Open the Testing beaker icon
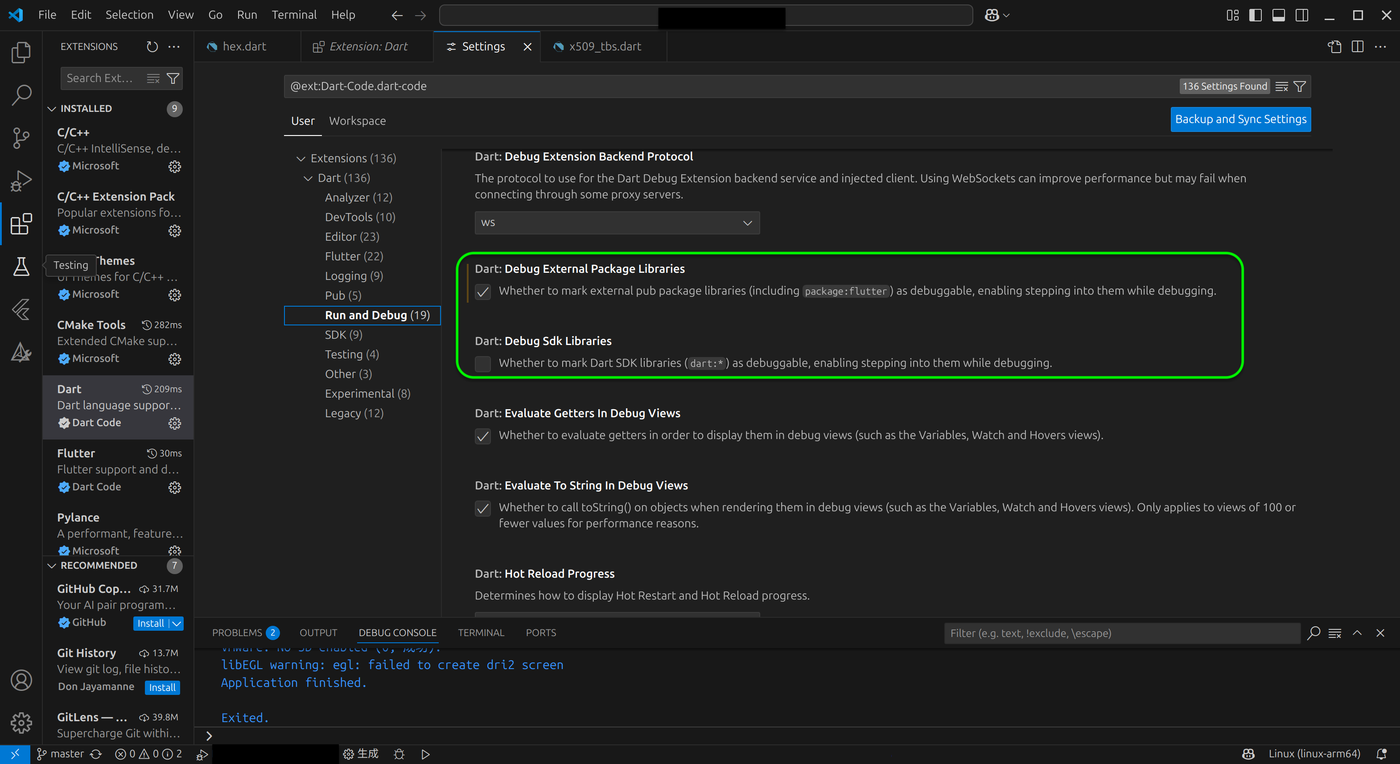 21,267
